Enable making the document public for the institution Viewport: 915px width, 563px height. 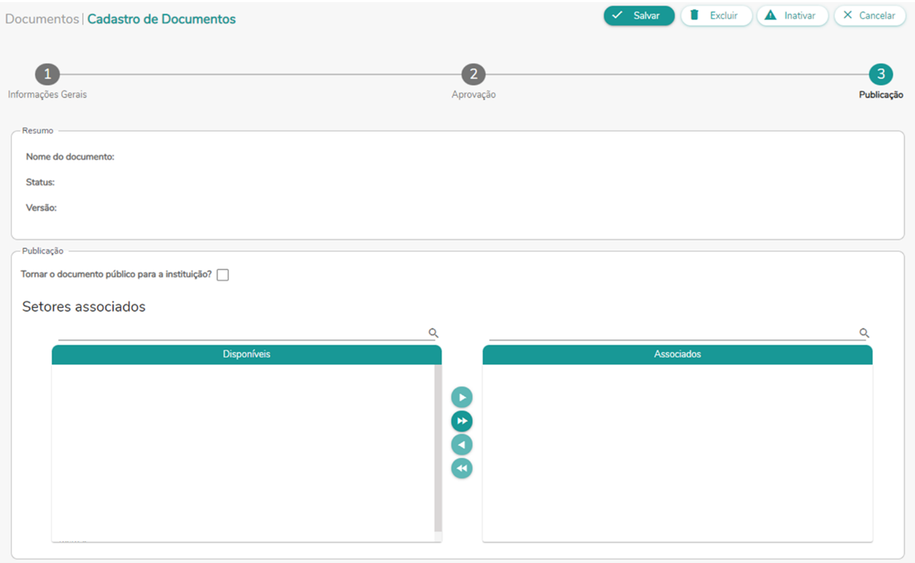(223, 275)
